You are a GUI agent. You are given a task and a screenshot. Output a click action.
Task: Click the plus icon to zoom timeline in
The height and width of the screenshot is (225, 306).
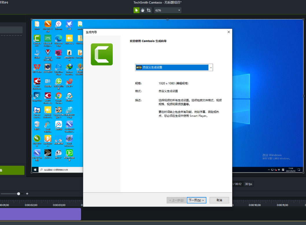point(27,194)
